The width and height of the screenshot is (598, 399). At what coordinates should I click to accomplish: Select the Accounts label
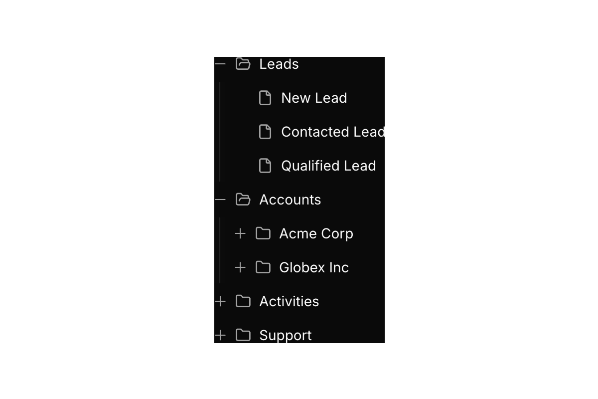coord(290,199)
